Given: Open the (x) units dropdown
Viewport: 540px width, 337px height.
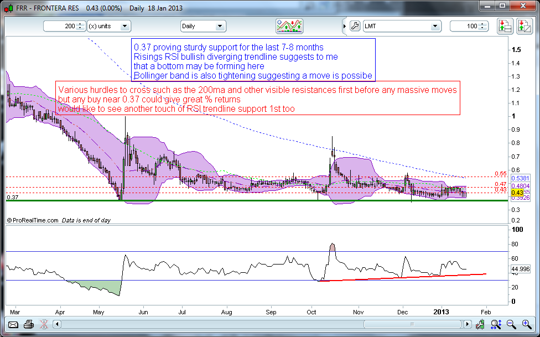Looking at the screenshot, I should click(x=109, y=26).
